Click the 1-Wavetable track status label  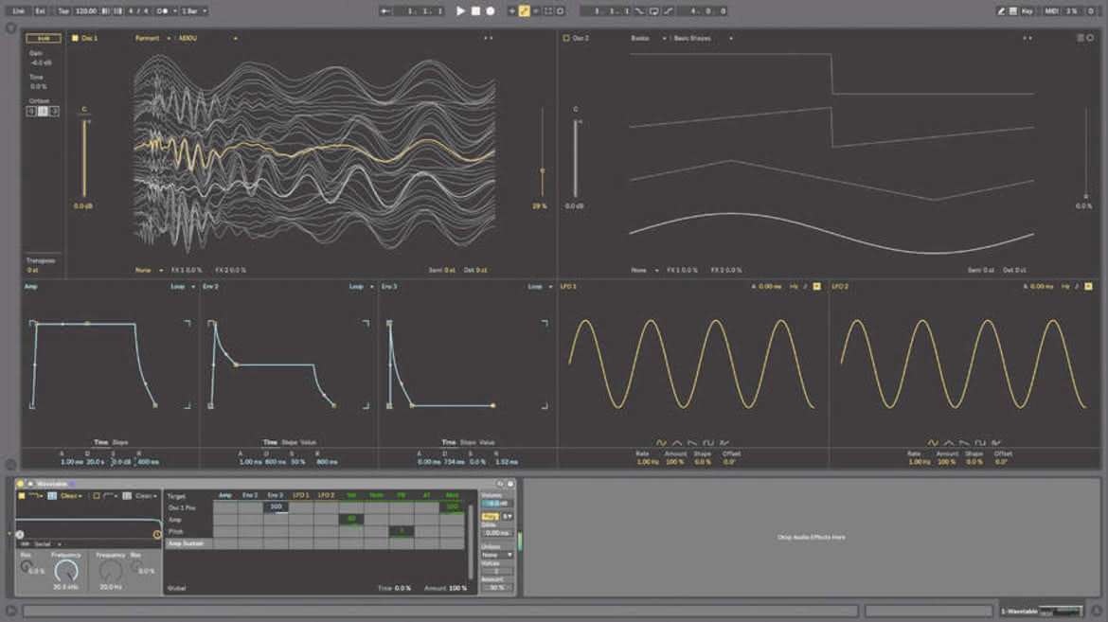pyautogui.click(x=1019, y=612)
